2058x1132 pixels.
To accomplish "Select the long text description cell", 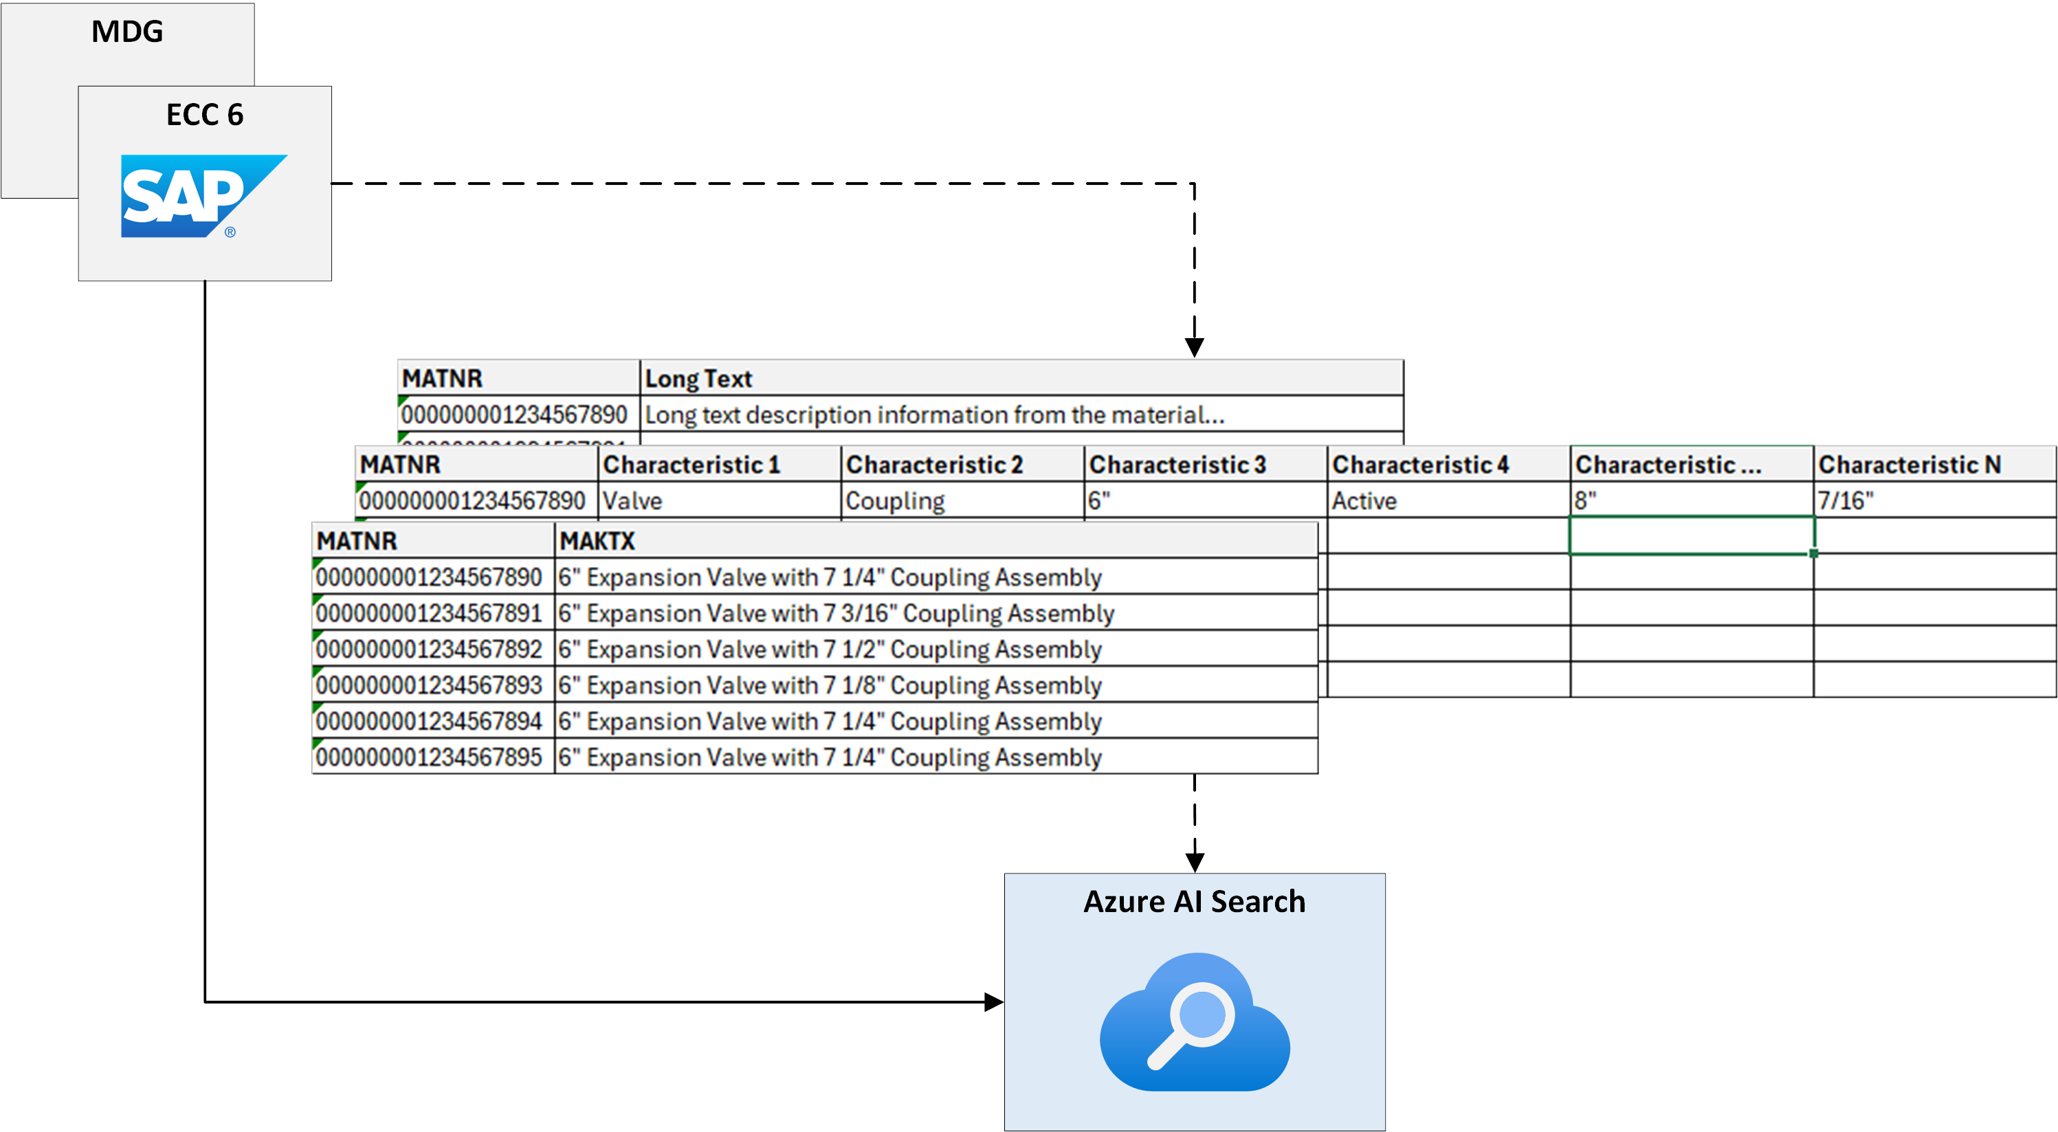I will click(x=935, y=415).
